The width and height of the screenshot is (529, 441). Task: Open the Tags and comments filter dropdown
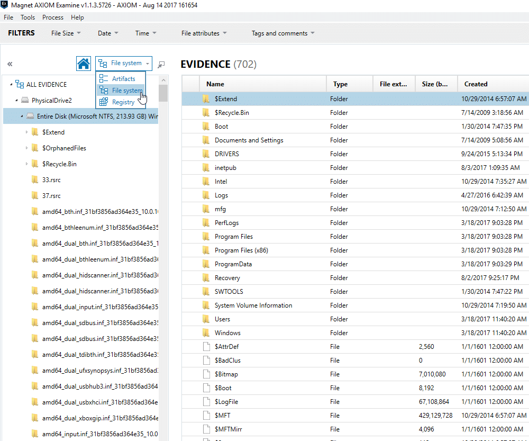click(282, 33)
